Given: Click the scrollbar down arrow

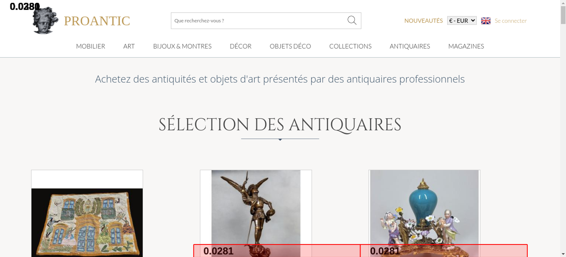Looking at the screenshot, I should (563, 254).
